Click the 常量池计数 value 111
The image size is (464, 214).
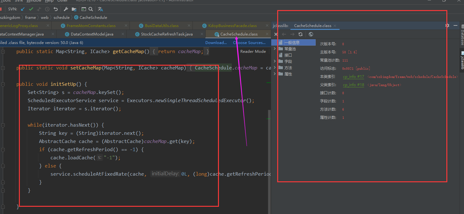[345, 60]
